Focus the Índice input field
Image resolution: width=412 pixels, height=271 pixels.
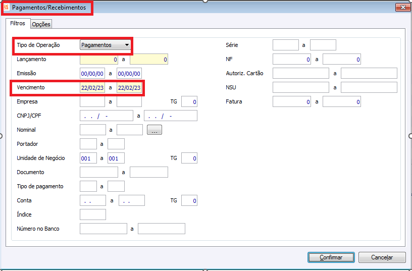tap(93, 214)
